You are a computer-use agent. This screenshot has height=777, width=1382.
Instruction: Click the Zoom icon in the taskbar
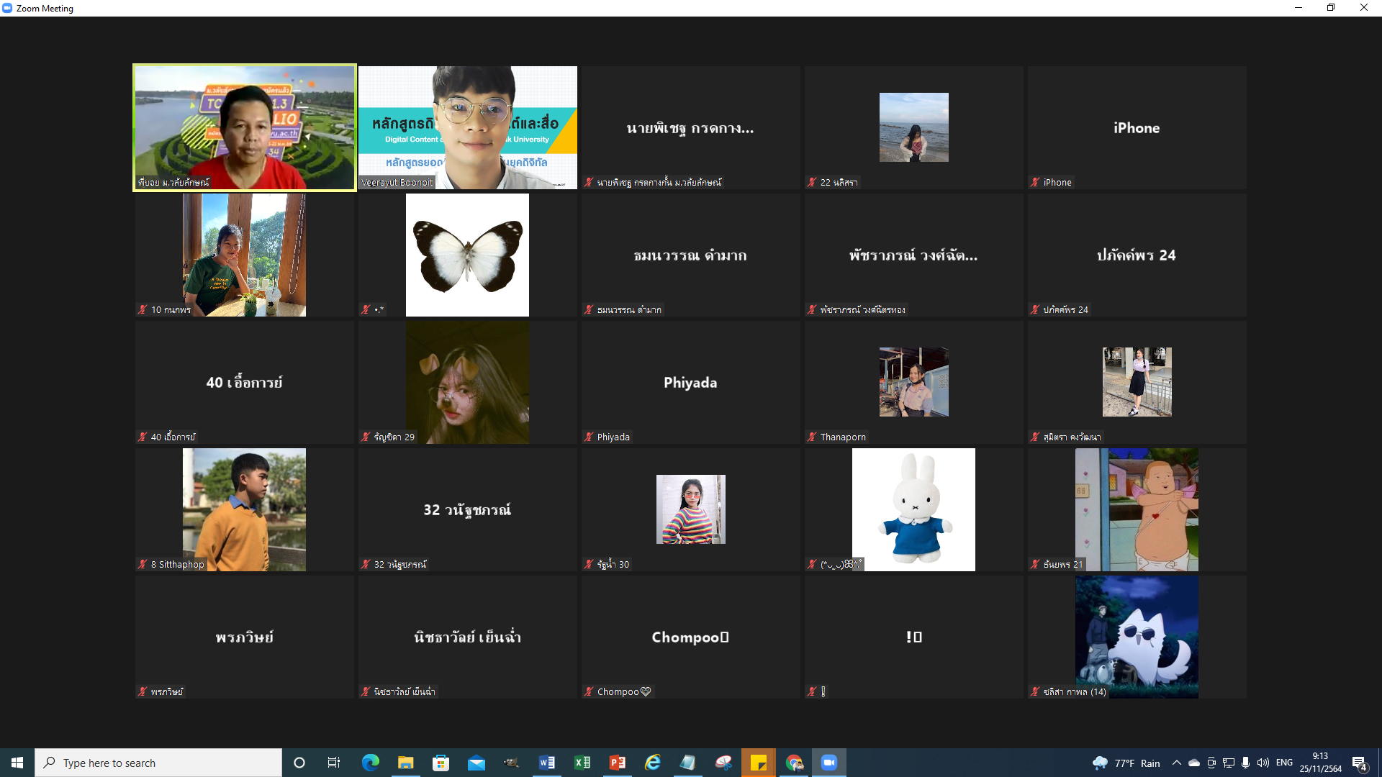829,763
